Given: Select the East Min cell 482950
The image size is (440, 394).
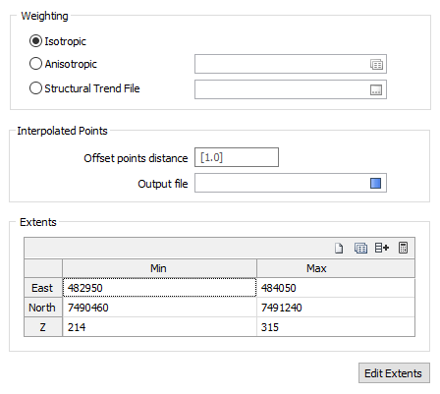Looking at the screenshot, I should point(159,288).
